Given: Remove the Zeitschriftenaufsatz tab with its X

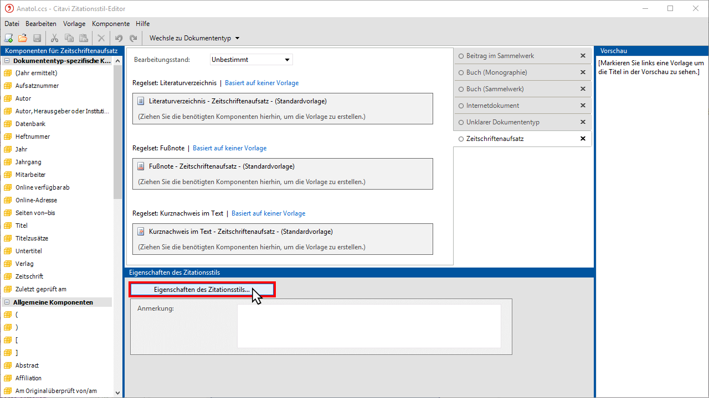Looking at the screenshot, I should 583,139.
